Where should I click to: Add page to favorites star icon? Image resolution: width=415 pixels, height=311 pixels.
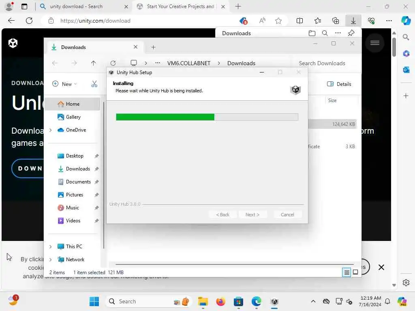point(278,21)
